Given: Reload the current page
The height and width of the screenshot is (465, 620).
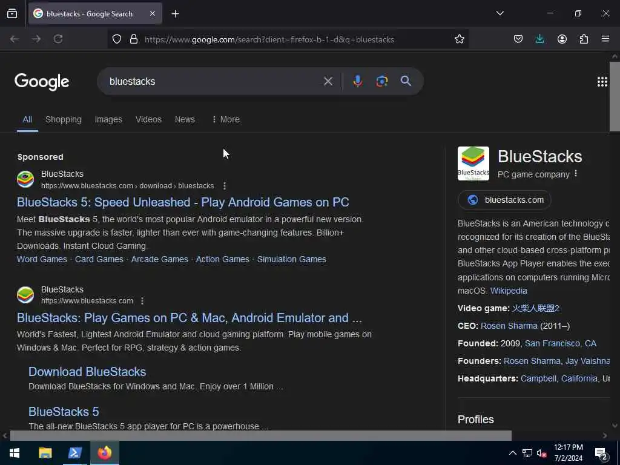Looking at the screenshot, I should click(58, 39).
